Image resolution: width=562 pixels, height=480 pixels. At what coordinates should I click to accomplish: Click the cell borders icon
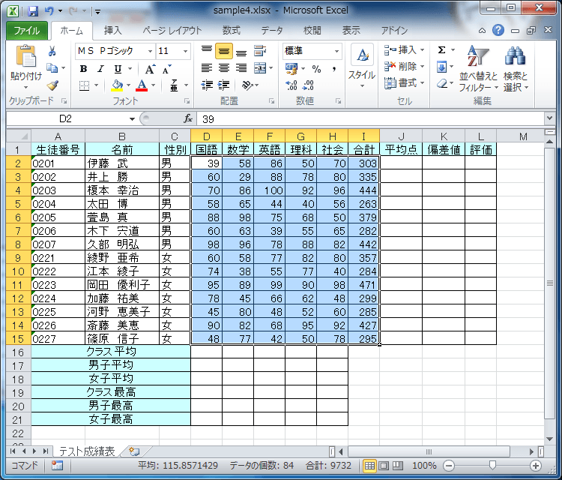point(84,85)
